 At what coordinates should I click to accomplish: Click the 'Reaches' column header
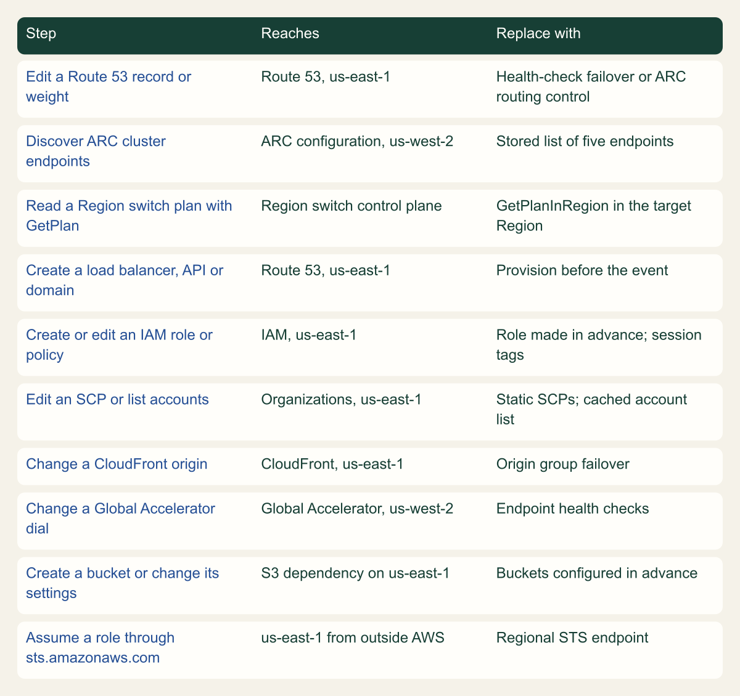290,33
